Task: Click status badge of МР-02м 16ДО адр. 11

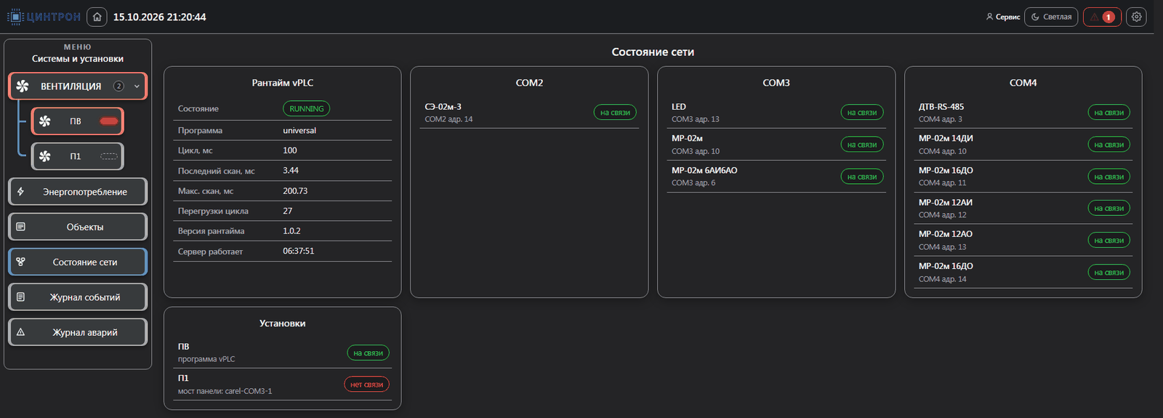Action: [1109, 177]
